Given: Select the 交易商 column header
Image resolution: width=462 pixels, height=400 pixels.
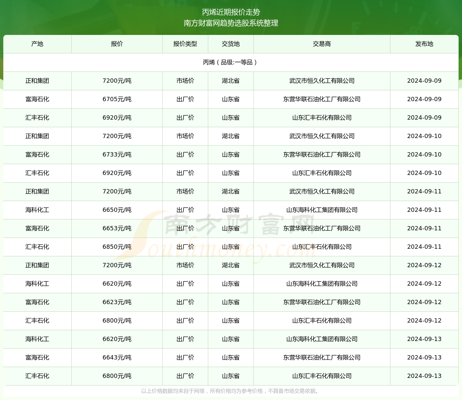Looking at the screenshot, I should pyautogui.click(x=322, y=44).
